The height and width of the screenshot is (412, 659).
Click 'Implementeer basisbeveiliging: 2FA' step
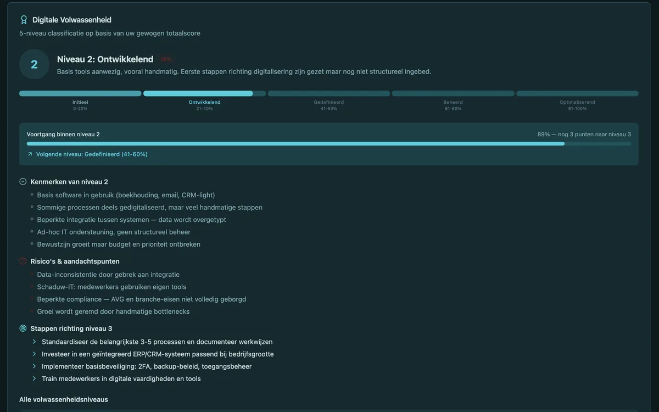(x=147, y=366)
